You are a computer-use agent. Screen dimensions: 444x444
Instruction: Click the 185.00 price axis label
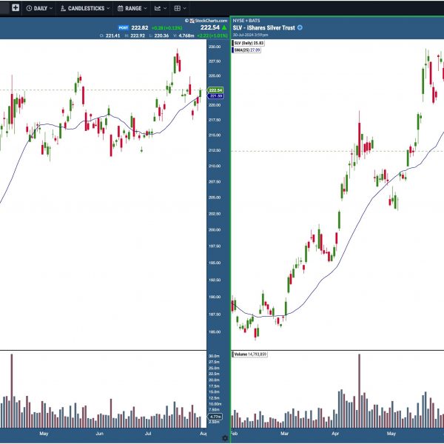pos(215,332)
